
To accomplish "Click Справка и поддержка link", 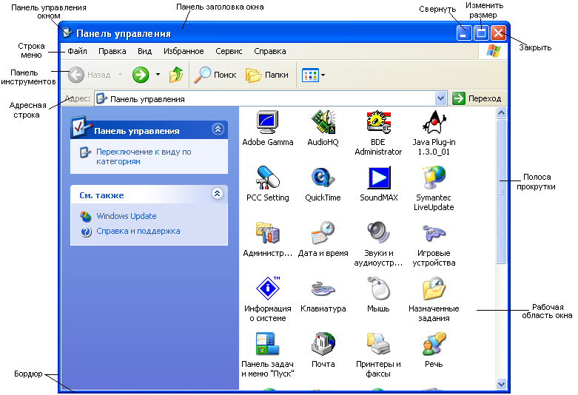I will pos(138,231).
